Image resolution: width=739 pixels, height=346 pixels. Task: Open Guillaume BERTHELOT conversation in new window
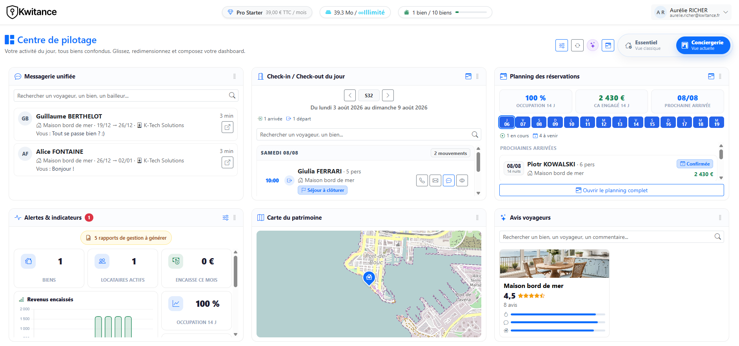point(228,127)
